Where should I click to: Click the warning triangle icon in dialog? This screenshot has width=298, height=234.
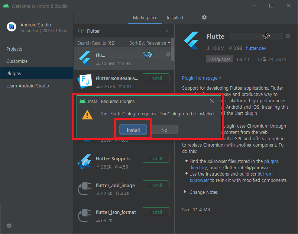pyautogui.click(x=87, y=115)
